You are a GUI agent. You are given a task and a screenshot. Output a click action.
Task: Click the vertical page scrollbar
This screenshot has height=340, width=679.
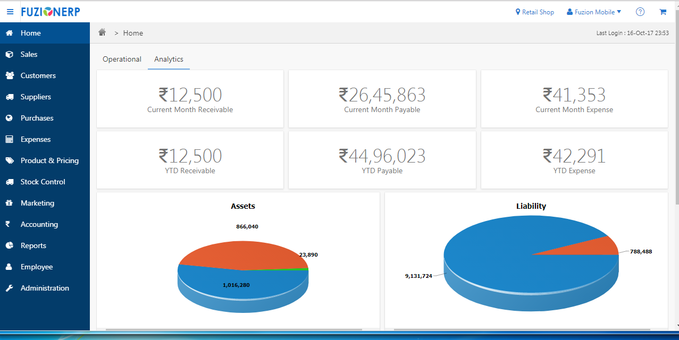[x=676, y=106]
